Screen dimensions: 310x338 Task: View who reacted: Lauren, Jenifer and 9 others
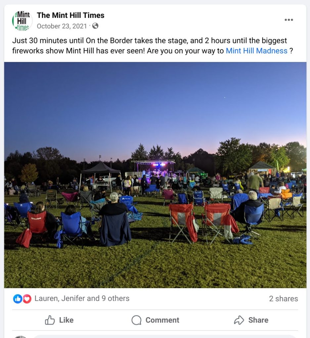click(x=82, y=298)
